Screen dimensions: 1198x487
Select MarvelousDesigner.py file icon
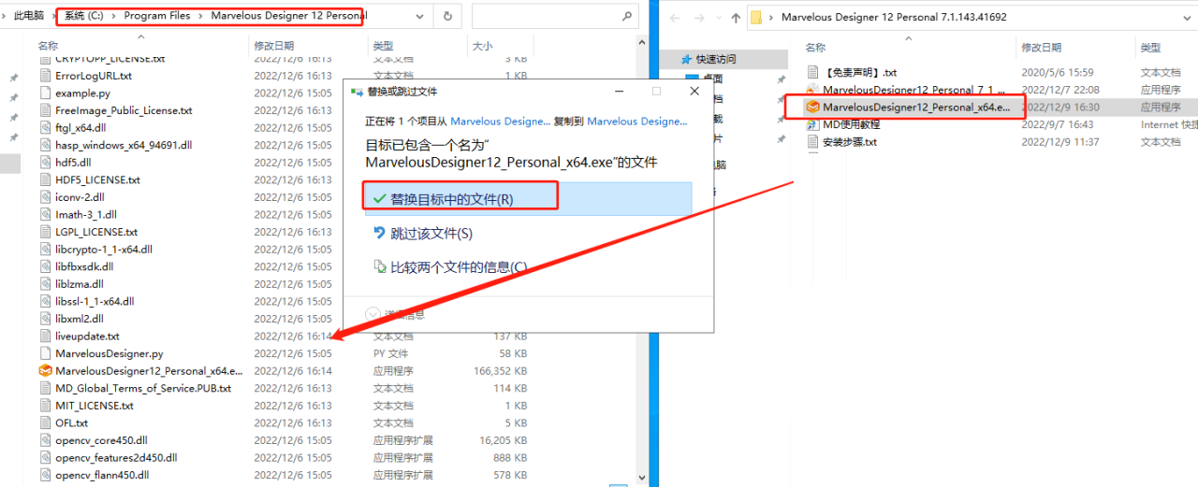(46, 353)
